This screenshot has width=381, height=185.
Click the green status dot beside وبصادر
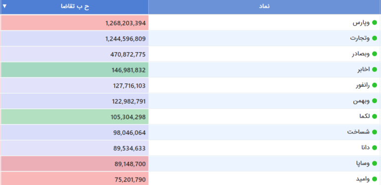[x=375, y=54]
